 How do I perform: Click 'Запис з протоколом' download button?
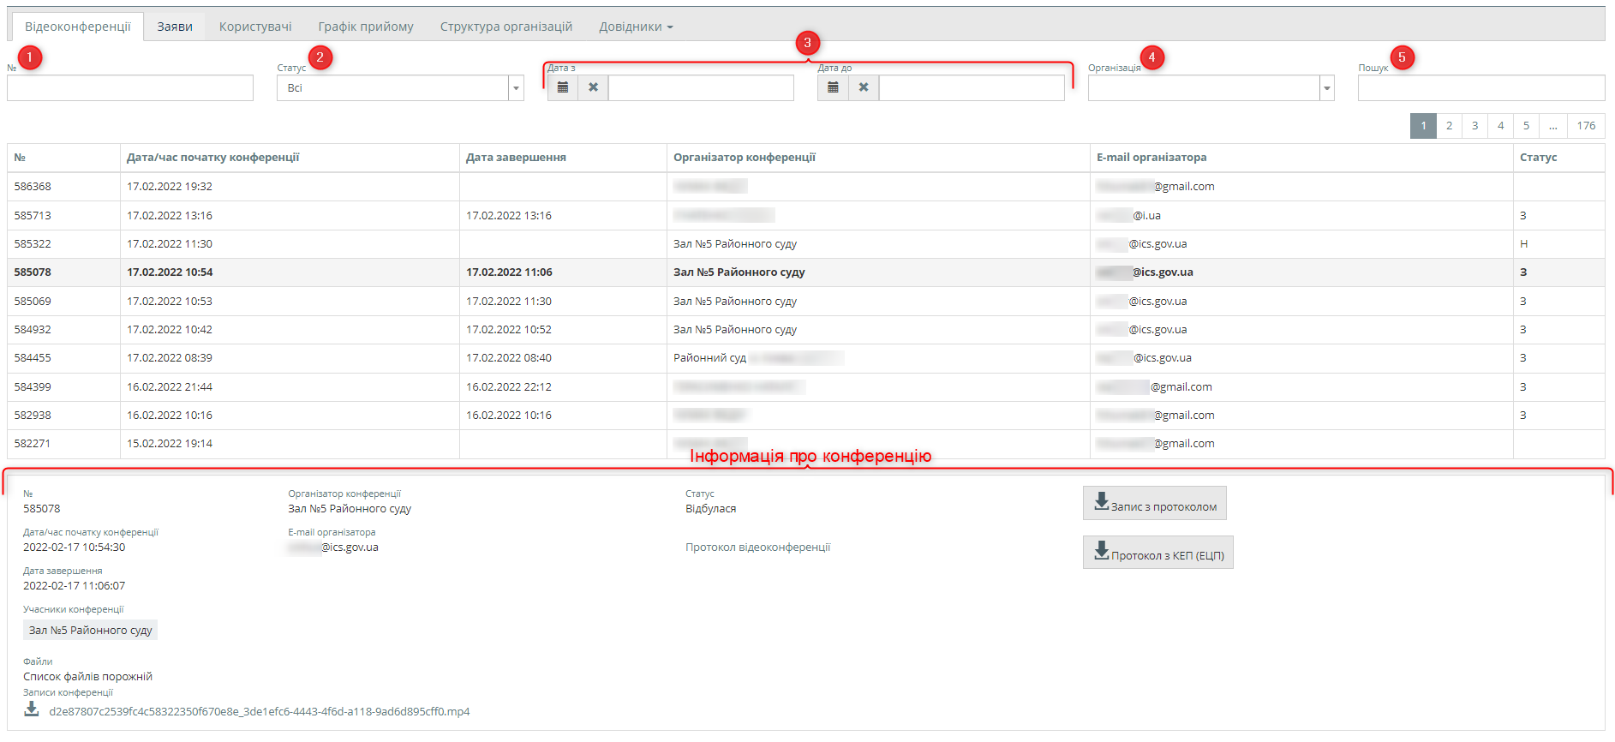1154,504
